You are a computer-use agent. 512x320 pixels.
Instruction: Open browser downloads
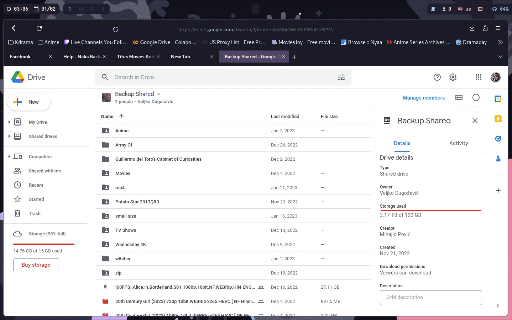tap(472, 28)
